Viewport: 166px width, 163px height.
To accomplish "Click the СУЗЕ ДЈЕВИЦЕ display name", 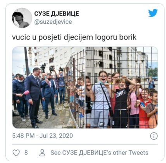I will coord(57,14).
